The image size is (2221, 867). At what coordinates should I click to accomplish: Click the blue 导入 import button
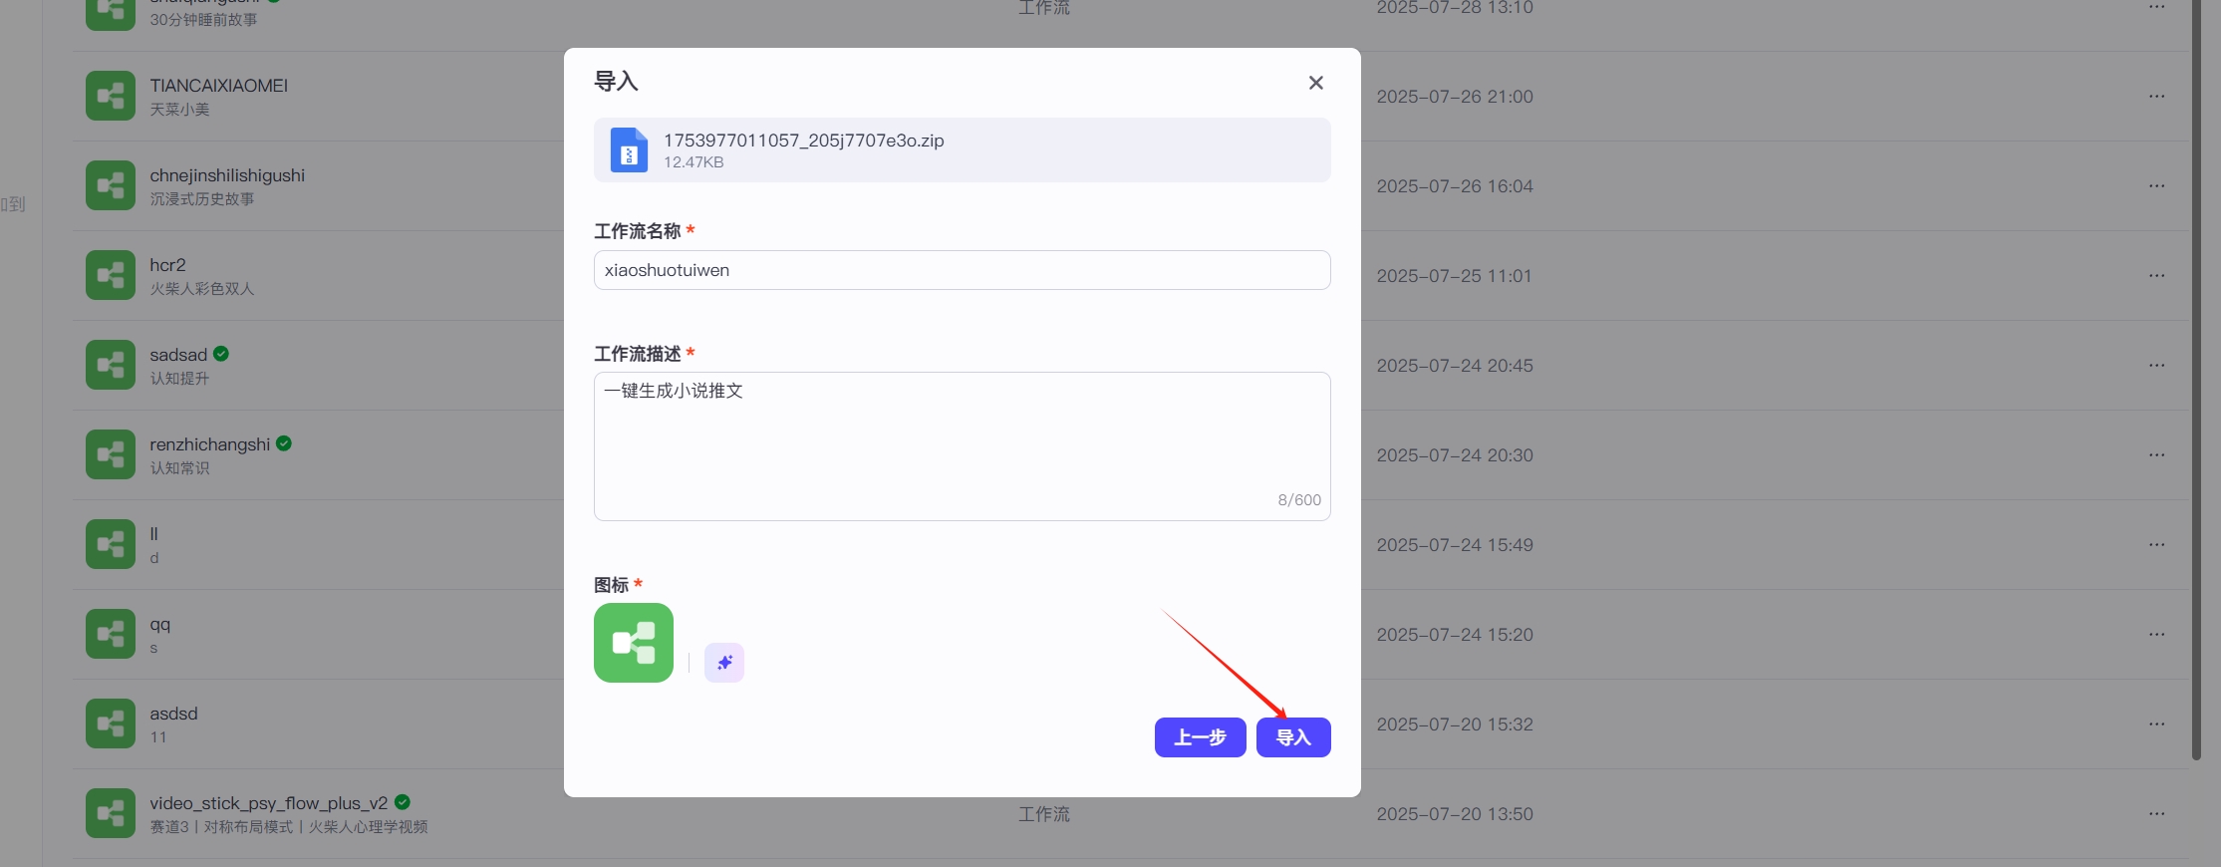[x=1292, y=737]
